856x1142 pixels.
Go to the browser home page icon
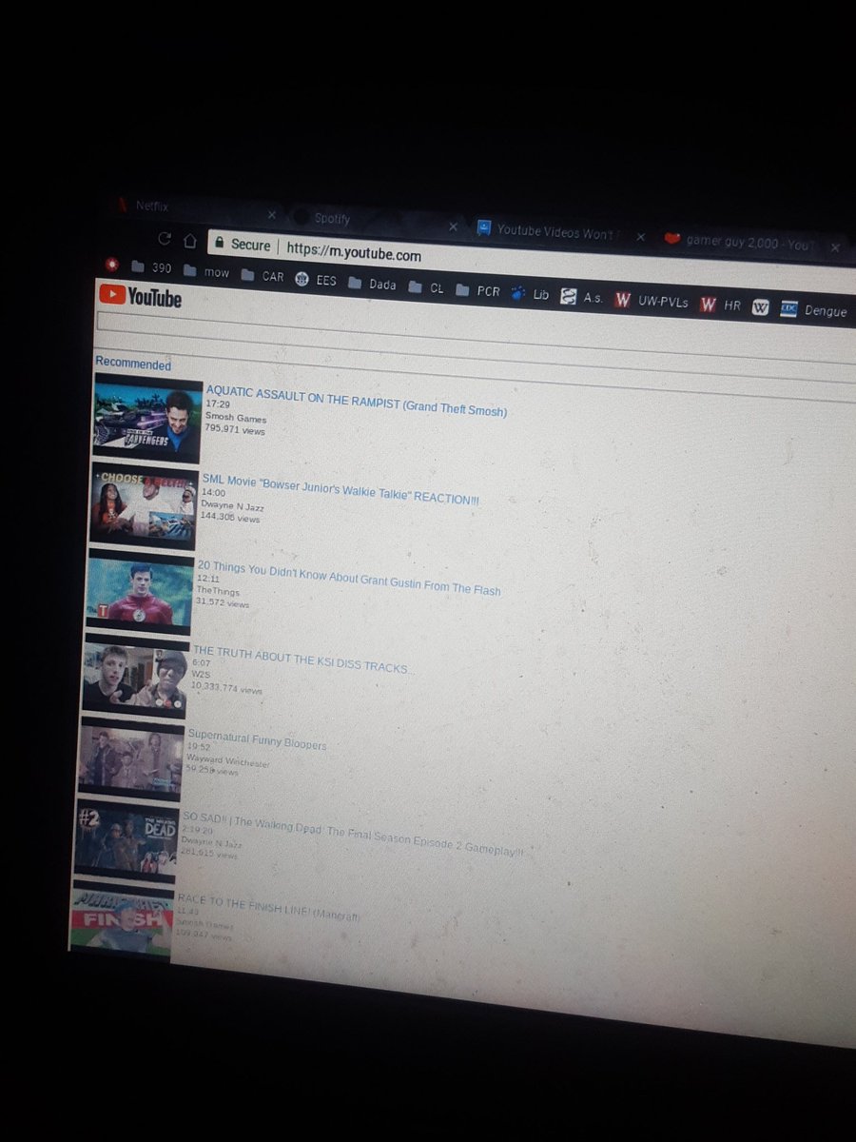(x=190, y=240)
